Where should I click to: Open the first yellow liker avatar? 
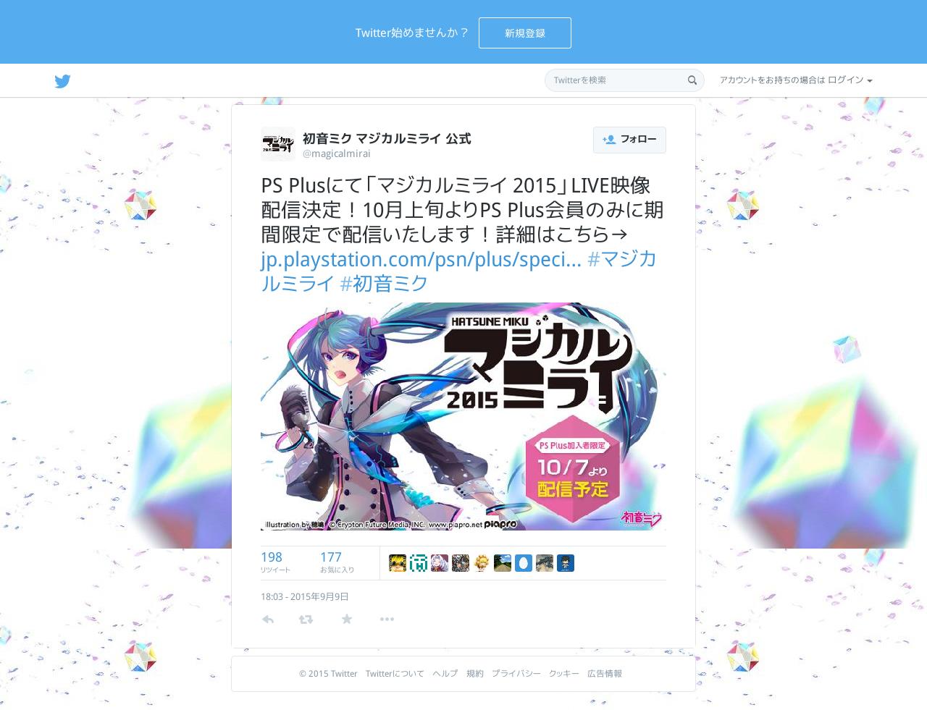click(x=398, y=563)
